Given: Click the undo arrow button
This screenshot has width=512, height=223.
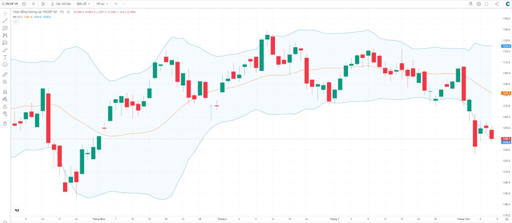Looking at the screenshot, I should (x=116, y=4).
